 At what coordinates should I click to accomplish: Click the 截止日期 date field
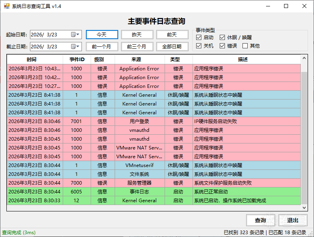coord(56,47)
